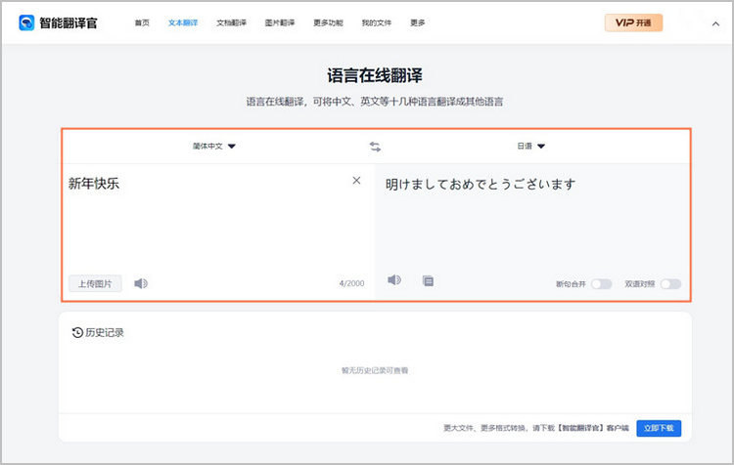
Task: Expand the 更多功能 menu
Action: [x=329, y=22]
